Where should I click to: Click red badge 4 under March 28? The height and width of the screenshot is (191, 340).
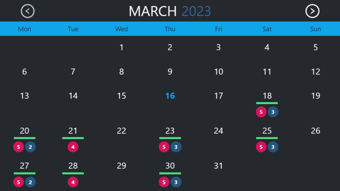pyautogui.click(x=73, y=182)
